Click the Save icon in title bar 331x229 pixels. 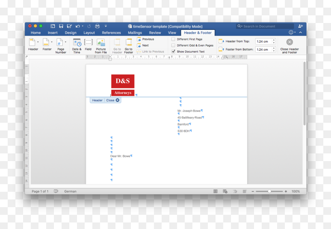coord(61,26)
